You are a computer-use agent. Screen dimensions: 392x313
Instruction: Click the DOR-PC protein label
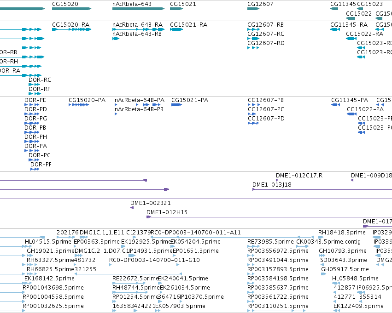pyautogui.click(x=40, y=155)
